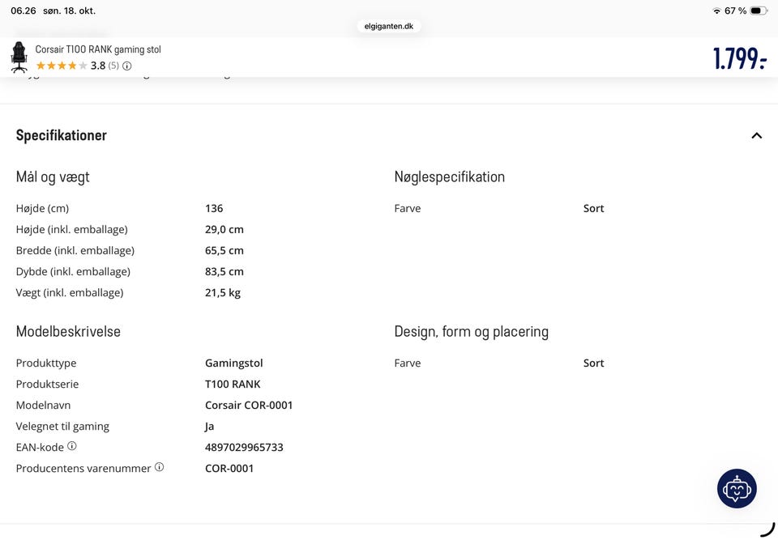Click the info icon beside Producentens varenummer

(x=160, y=466)
